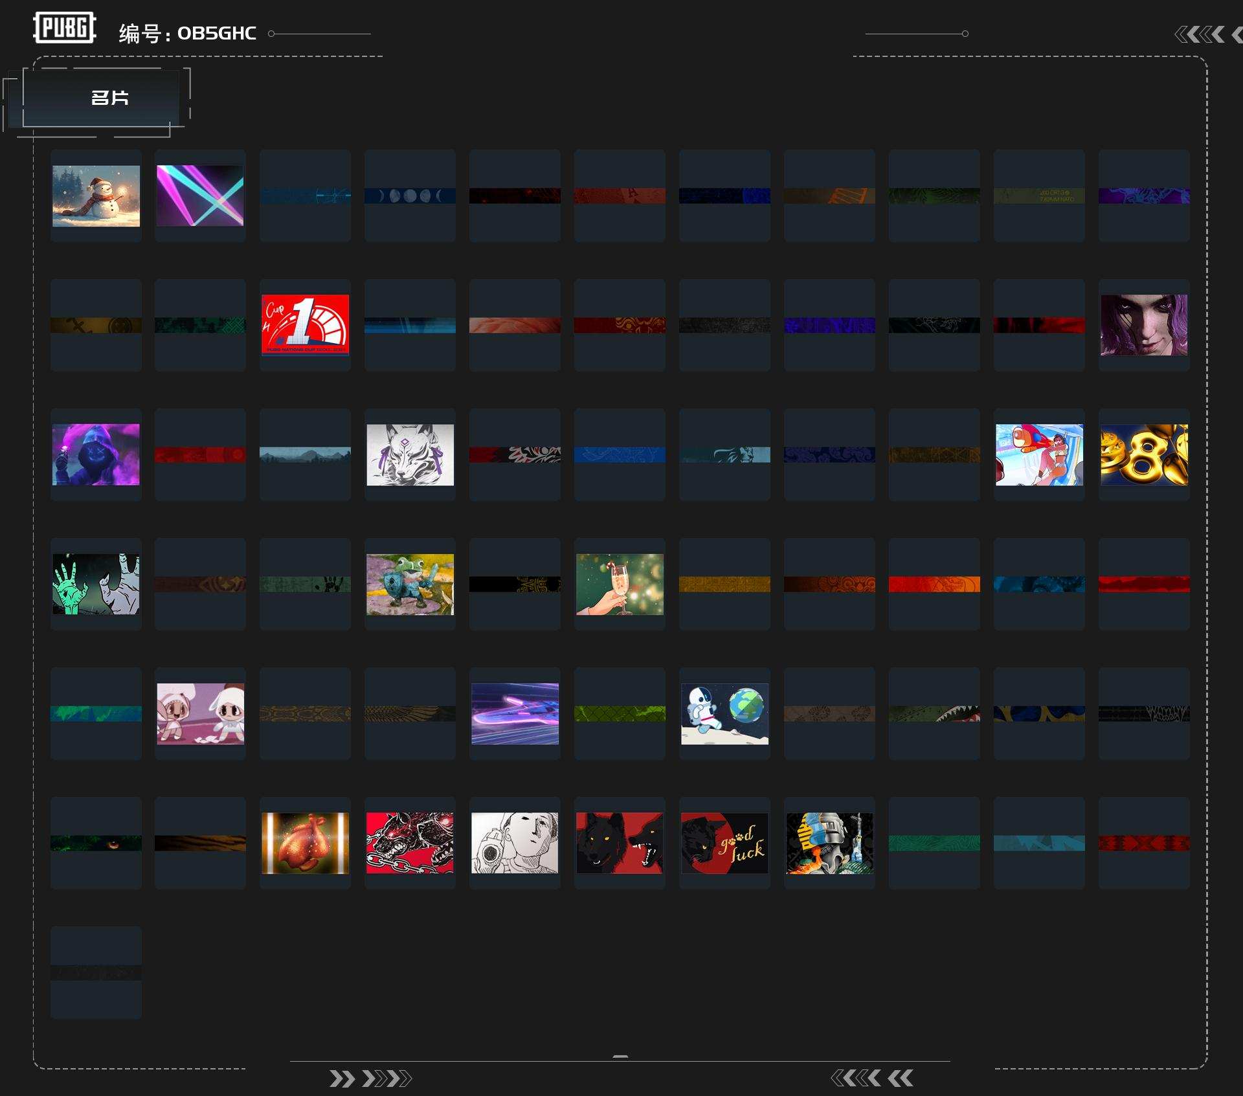This screenshot has width=1243, height=1096.
Task: Select the pink and cyan laser nameplate
Action: point(200,196)
